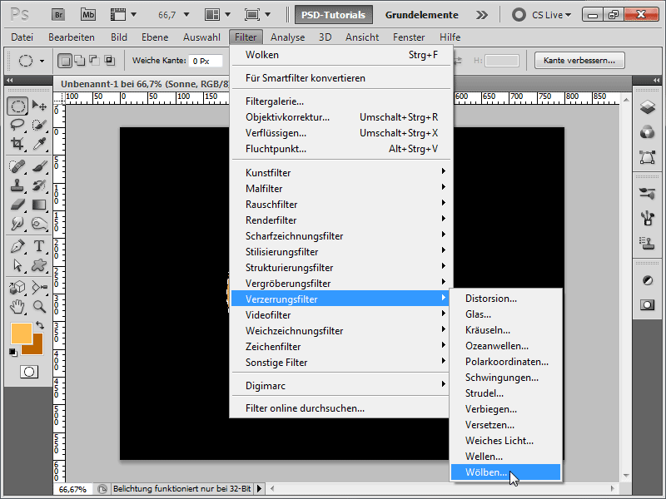
Task: Select the 3D Object Rotate tool
Action: (x=17, y=287)
